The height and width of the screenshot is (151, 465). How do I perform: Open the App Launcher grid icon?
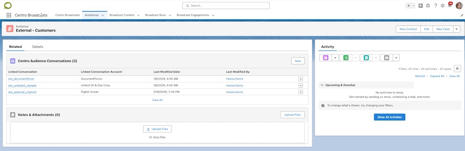pos(9,15)
